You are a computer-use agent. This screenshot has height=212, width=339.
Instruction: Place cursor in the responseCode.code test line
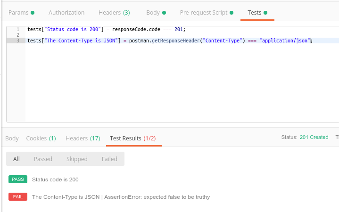tap(141, 29)
